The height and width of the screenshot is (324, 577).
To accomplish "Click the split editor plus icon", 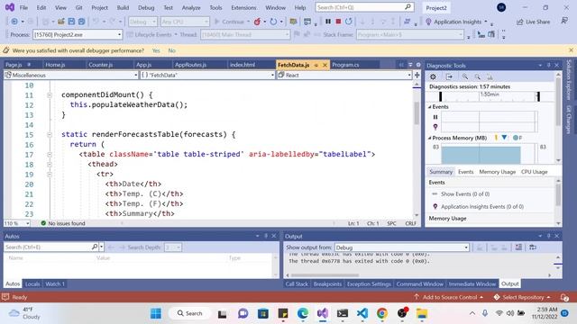I will (x=417, y=75).
